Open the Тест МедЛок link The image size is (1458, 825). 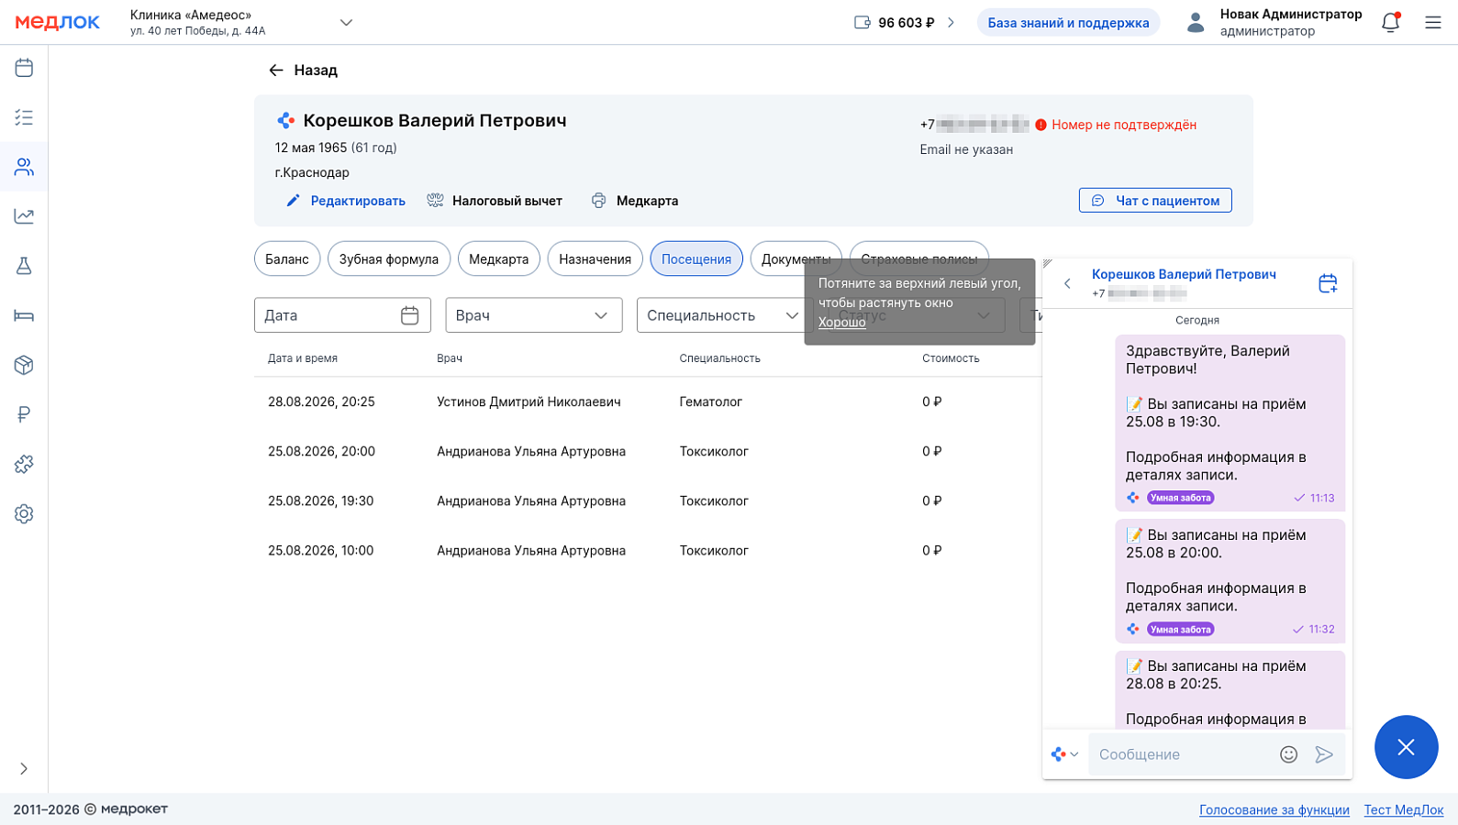click(x=1404, y=809)
